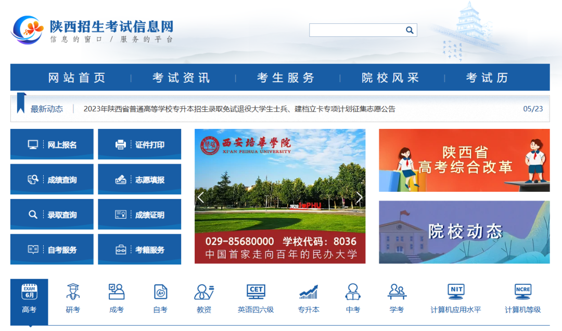
Task: Open the 计算机等级 NCRE icon
Action: (x=522, y=292)
